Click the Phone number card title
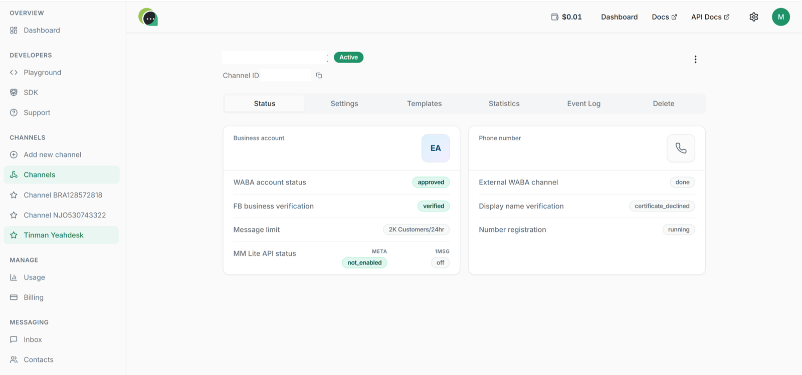 click(x=500, y=138)
